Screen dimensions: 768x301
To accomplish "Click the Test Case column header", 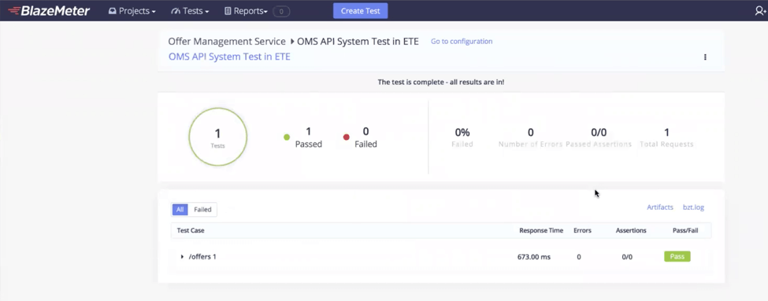I will point(191,230).
